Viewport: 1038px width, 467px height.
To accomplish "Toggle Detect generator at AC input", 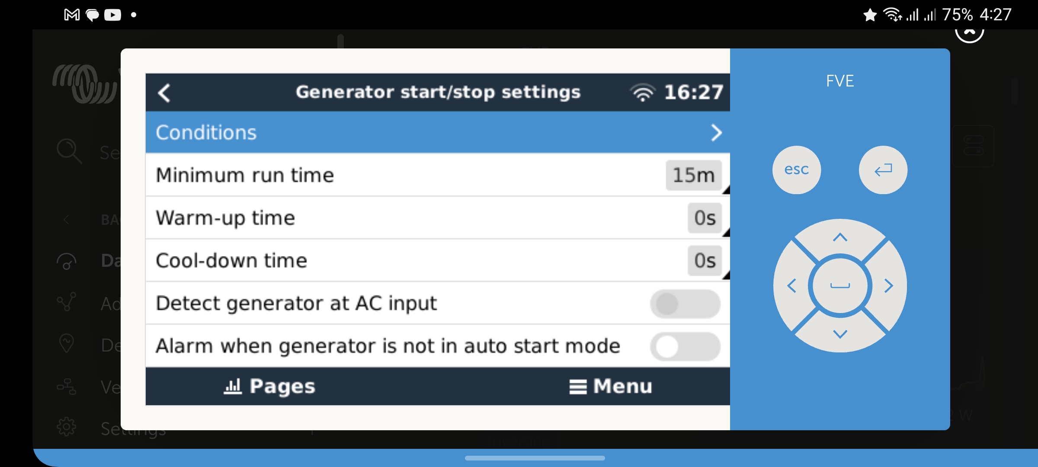I will pos(685,304).
